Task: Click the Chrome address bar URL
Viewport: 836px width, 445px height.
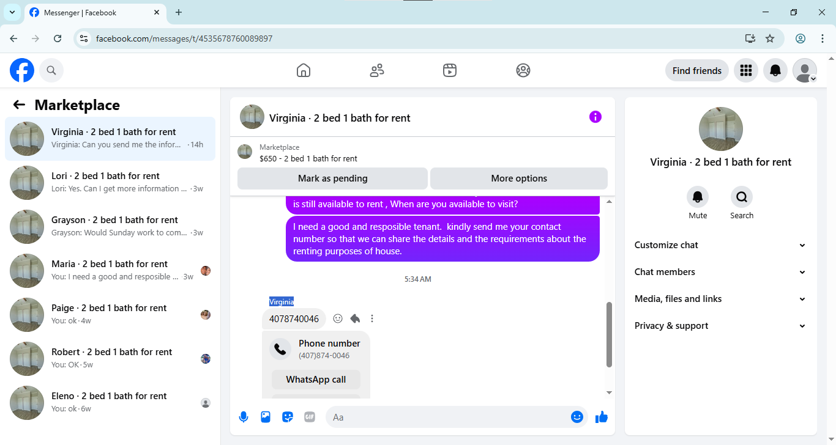Action: click(x=184, y=39)
